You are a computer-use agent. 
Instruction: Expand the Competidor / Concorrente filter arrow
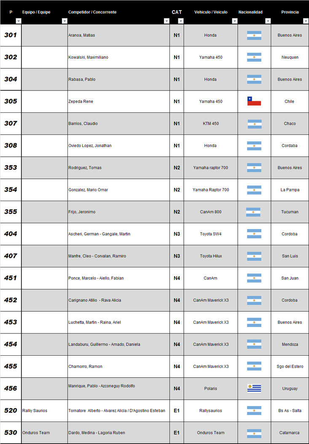coord(167,21)
